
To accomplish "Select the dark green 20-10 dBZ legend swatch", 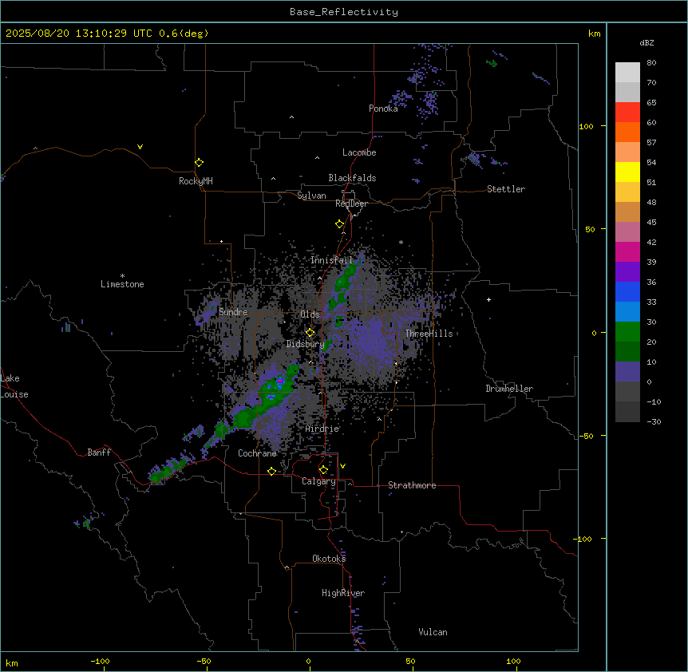I will 627,351.
